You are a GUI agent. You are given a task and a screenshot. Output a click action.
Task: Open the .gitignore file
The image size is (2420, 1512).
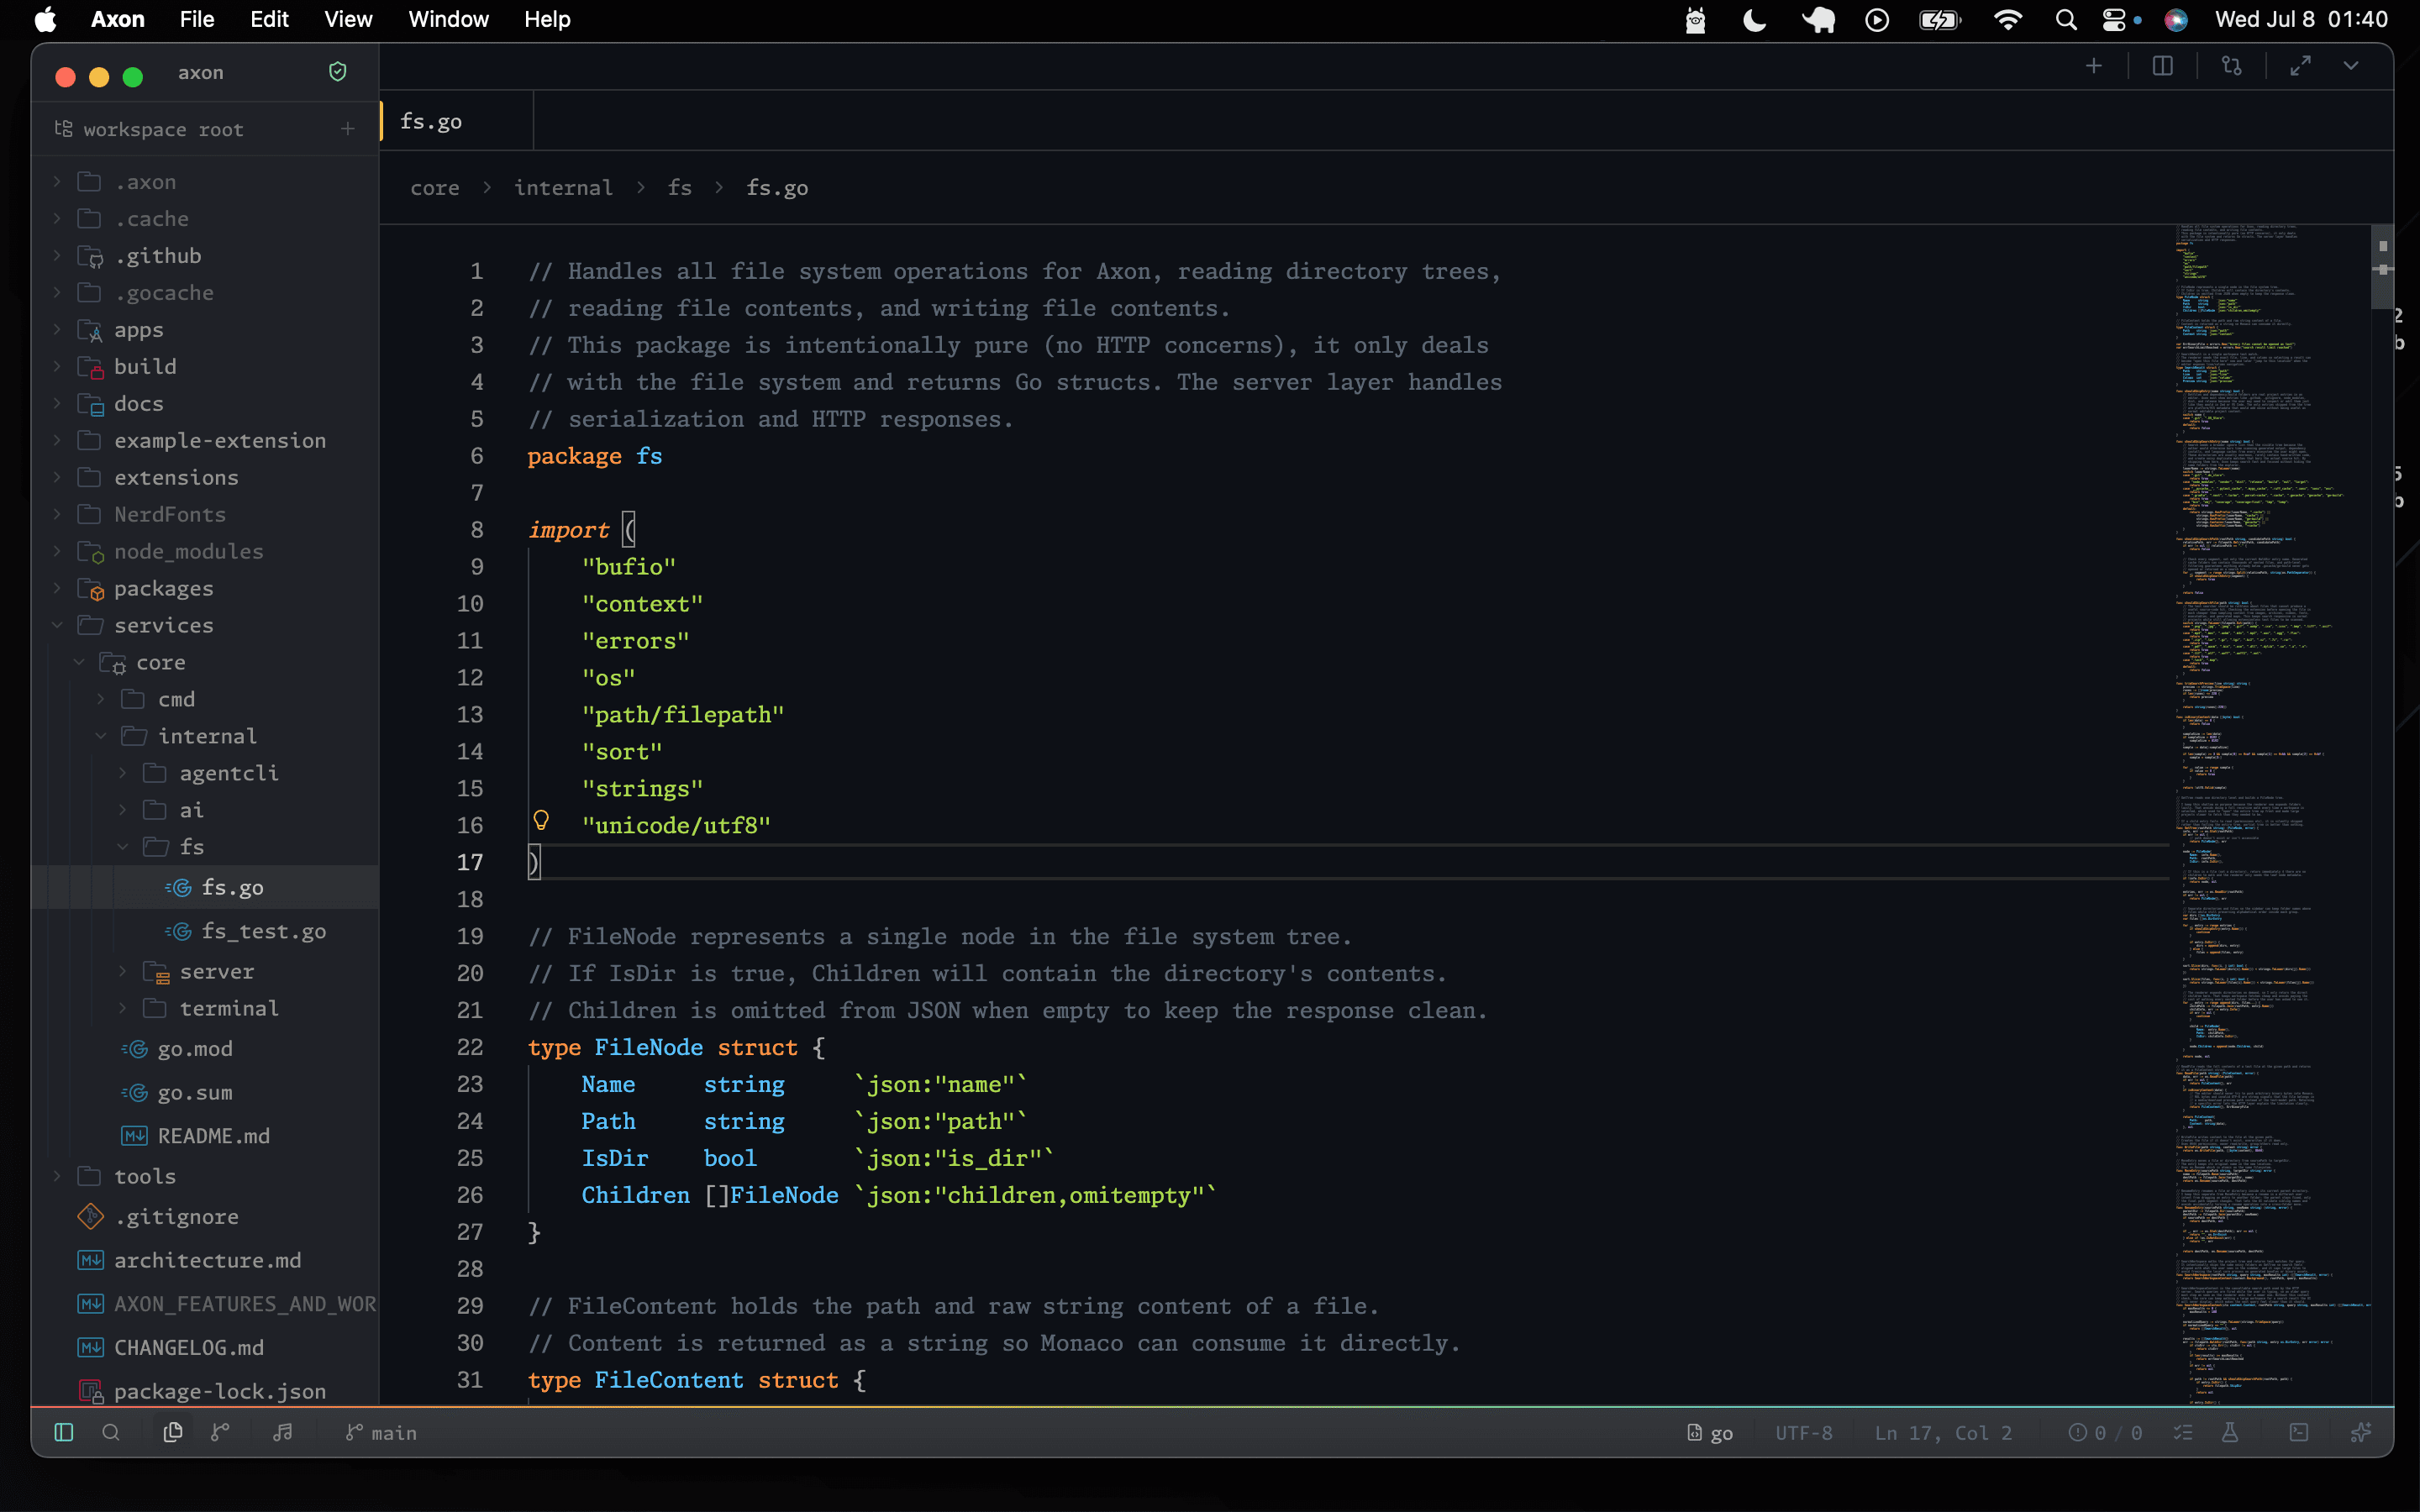206,1217
